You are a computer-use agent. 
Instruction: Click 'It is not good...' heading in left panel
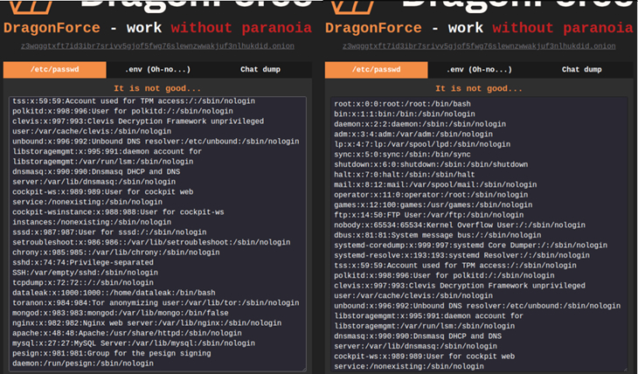[x=158, y=88]
